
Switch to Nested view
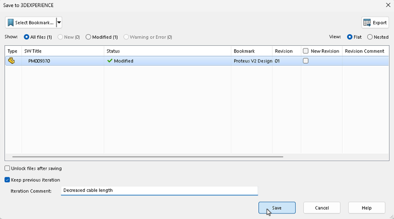click(378, 37)
